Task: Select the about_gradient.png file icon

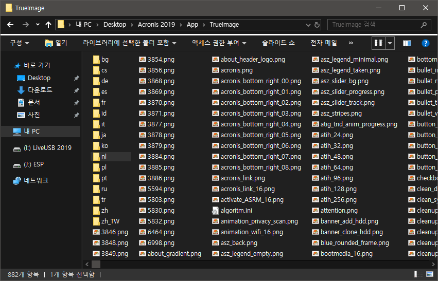Action: (143, 254)
